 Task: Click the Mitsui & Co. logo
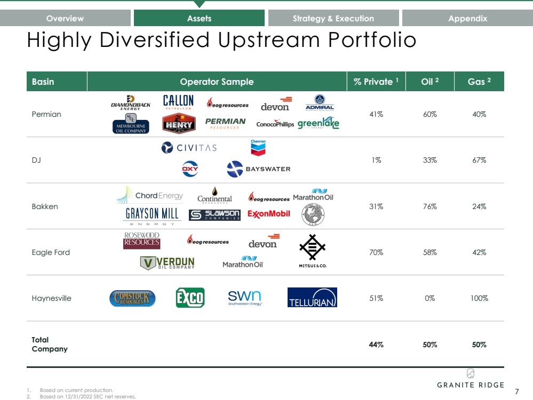(x=313, y=251)
